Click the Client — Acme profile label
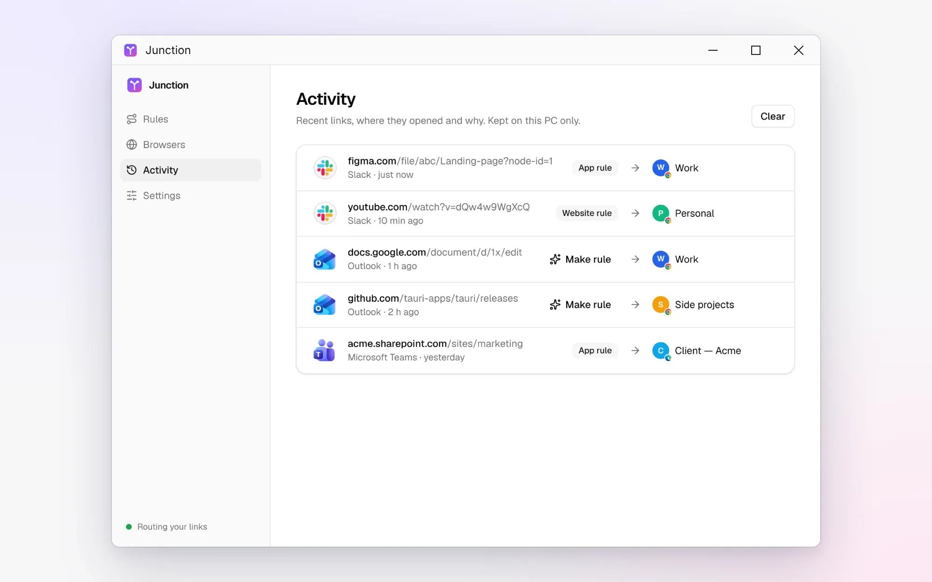The width and height of the screenshot is (932, 582). click(x=708, y=351)
